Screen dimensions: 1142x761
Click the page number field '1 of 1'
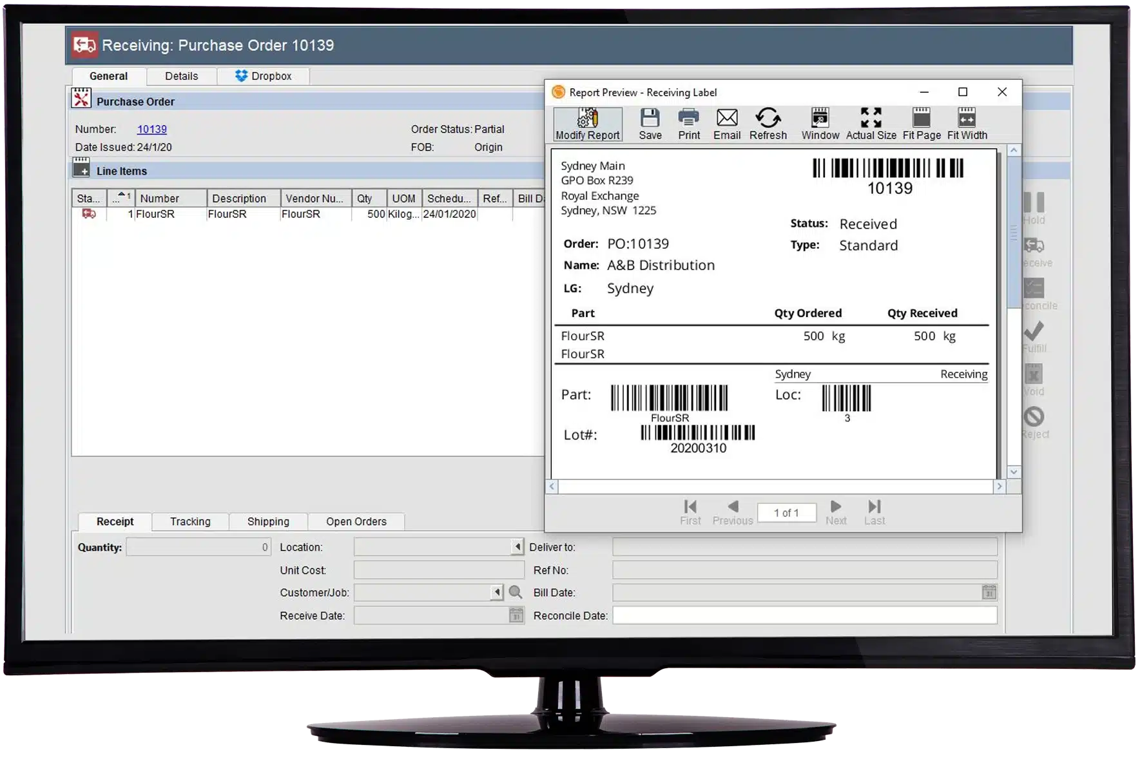786,512
